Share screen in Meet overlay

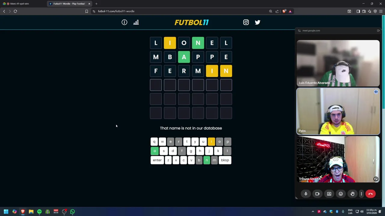pyautogui.click(x=329, y=194)
